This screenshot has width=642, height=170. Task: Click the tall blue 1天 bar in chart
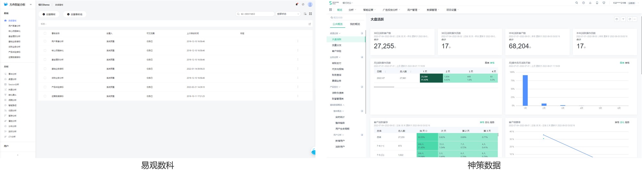(525, 90)
